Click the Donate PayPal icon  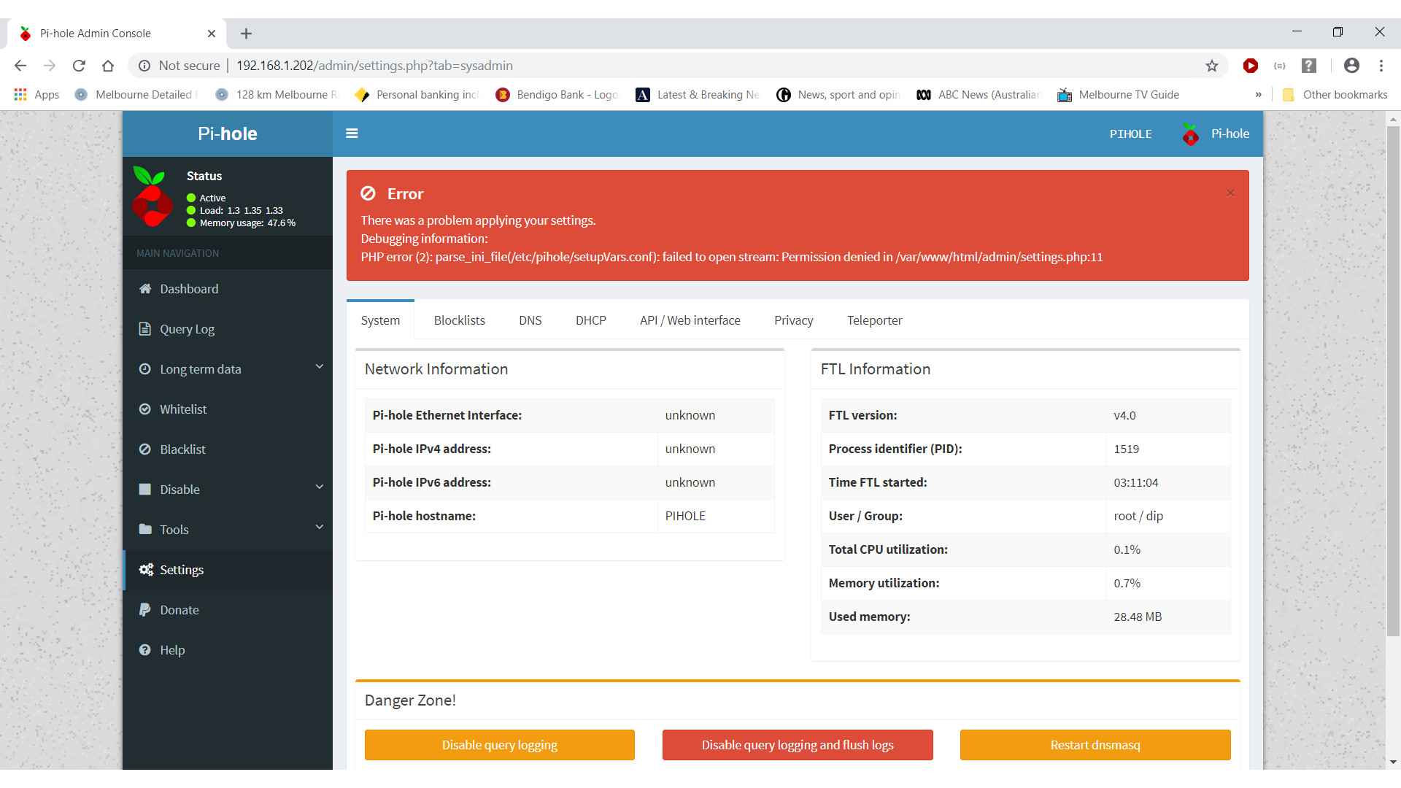click(145, 610)
